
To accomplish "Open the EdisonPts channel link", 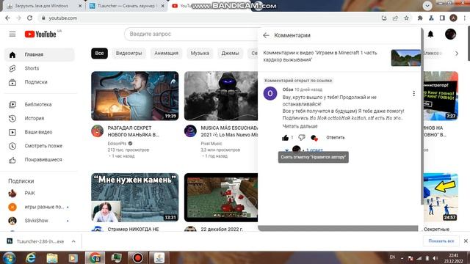I will 117,144.
